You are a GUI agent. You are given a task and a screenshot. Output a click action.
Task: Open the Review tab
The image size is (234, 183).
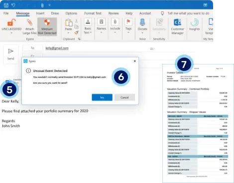(x=114, y=13)
